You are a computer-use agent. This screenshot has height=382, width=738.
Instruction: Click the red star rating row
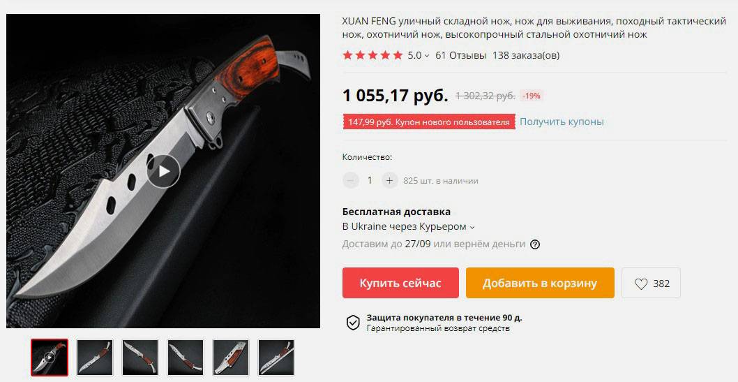[372, 55]
